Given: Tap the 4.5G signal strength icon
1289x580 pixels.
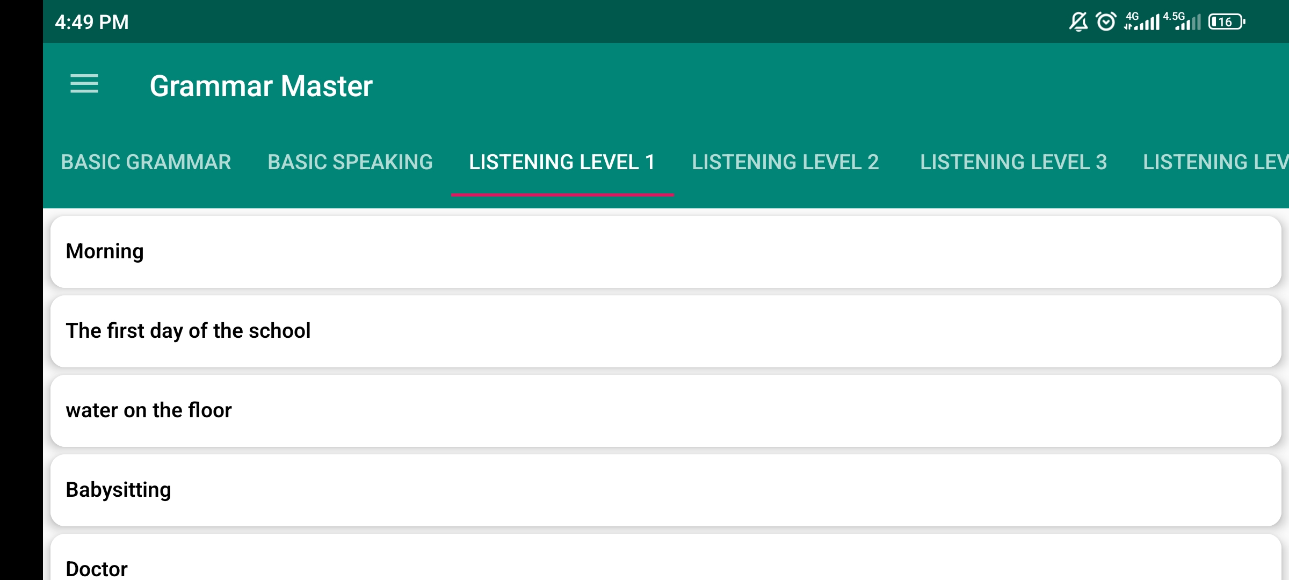Looking at the screenshot, I should (1182, 21).
